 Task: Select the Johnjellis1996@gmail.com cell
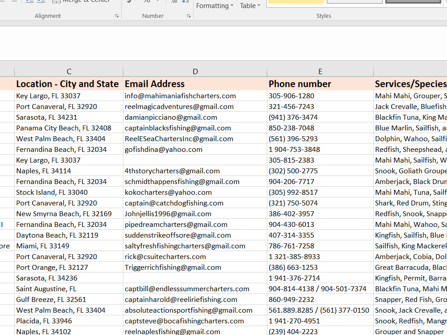pos(195,214)
